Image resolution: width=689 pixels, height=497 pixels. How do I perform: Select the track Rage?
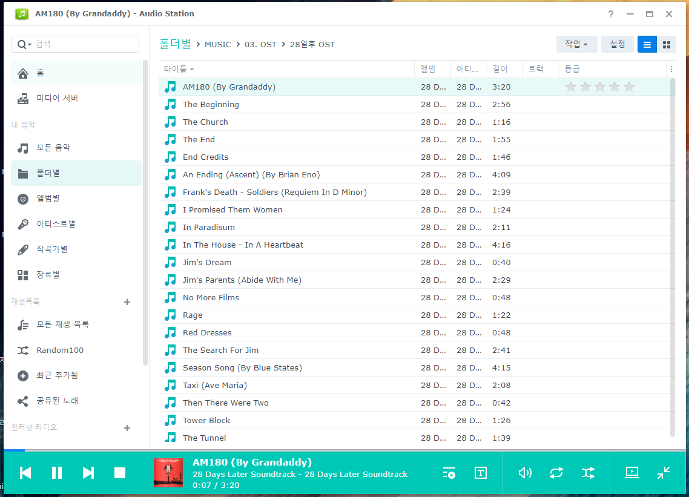click(414, 315)
